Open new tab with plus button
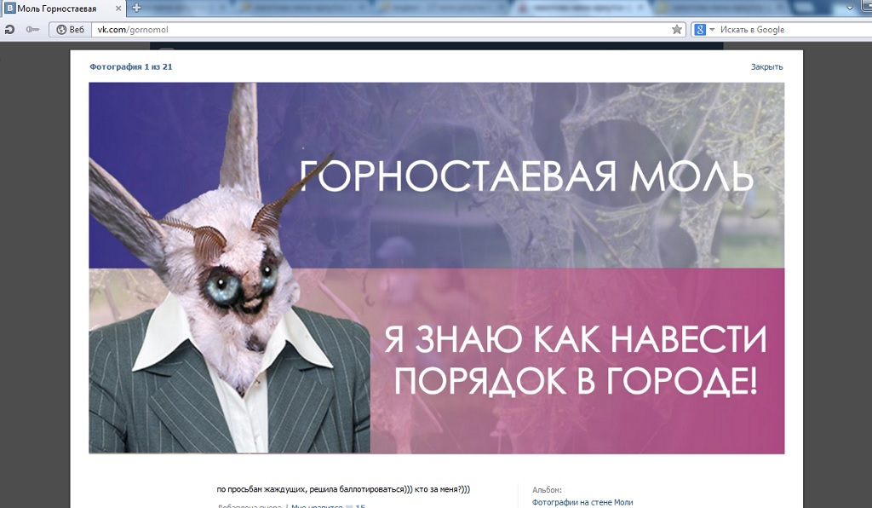The image size is (872, 508). [x=137, y=8]
